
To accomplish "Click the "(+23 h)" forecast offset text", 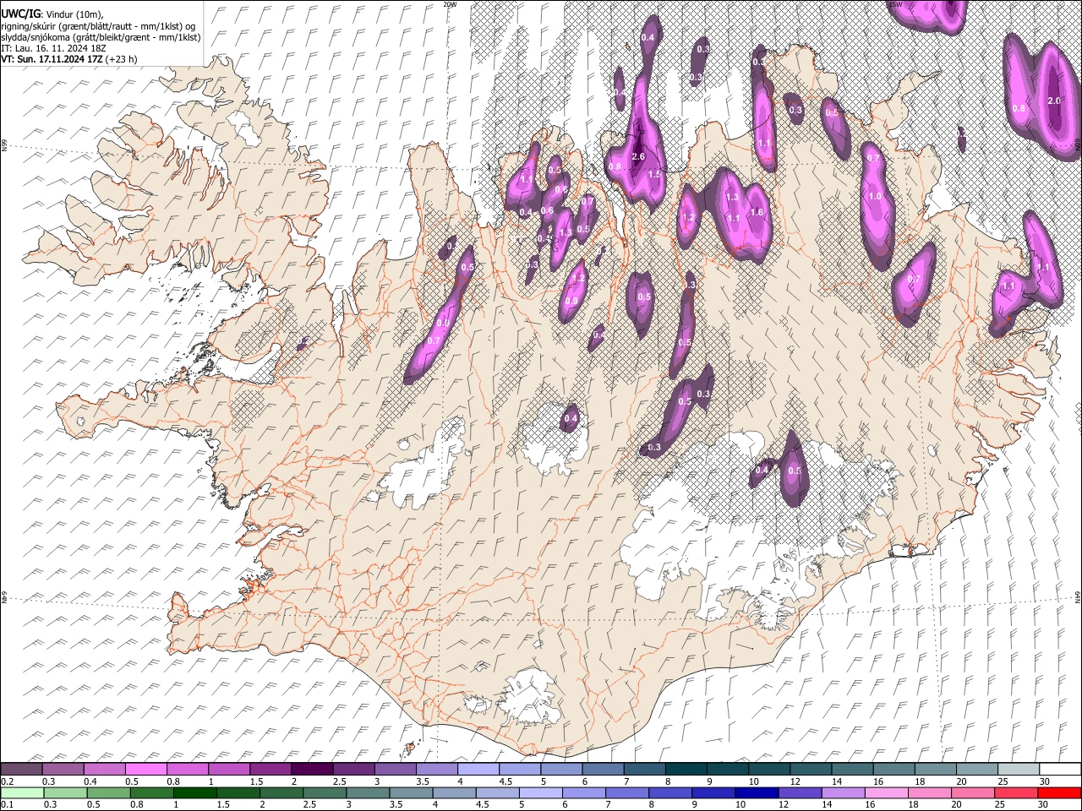I will tap(122, 59).
